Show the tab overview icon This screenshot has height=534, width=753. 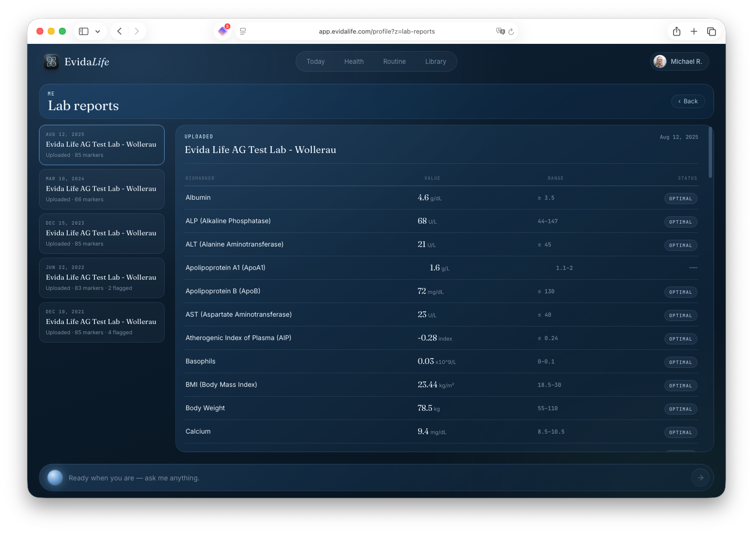tap(712, 31)
